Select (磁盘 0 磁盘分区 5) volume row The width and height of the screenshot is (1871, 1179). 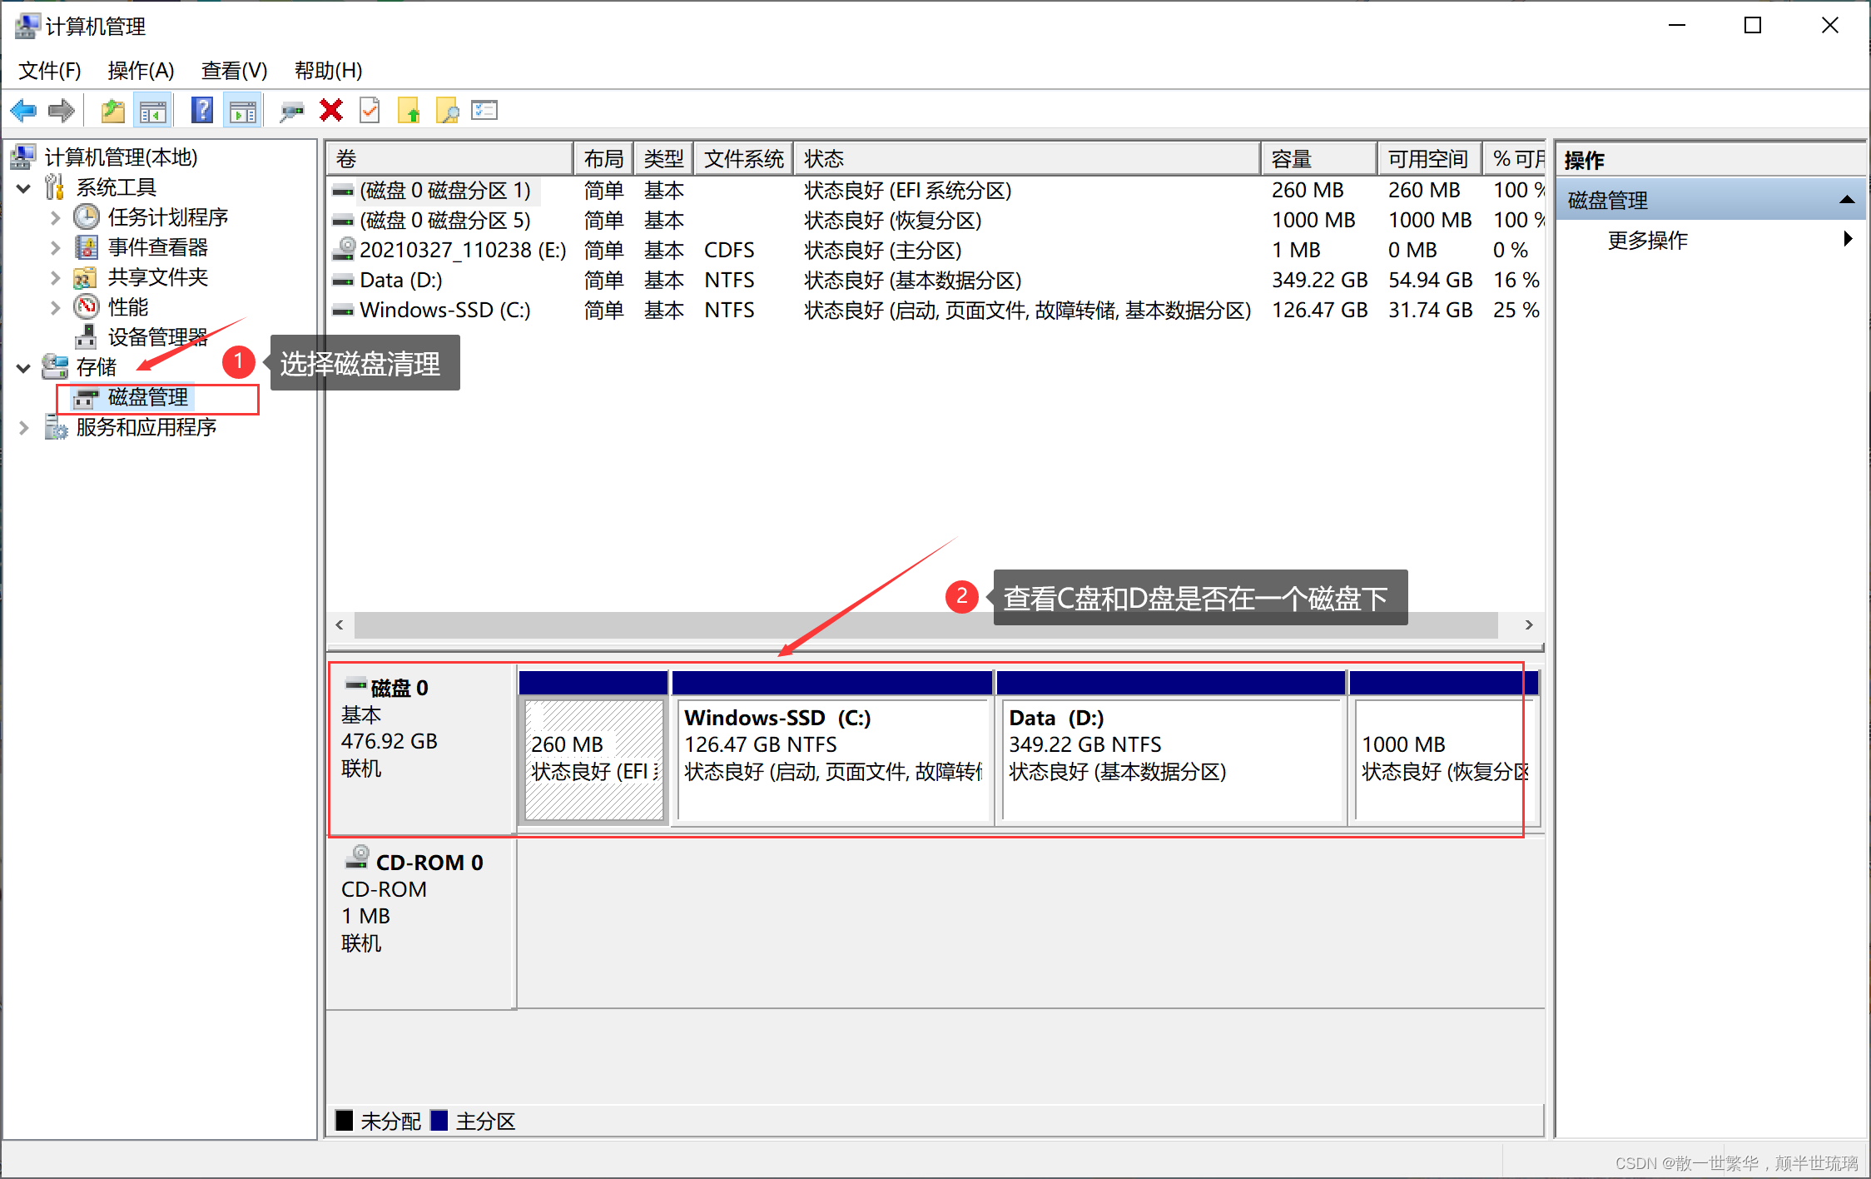pyautogui.click(x=935, y=221)
